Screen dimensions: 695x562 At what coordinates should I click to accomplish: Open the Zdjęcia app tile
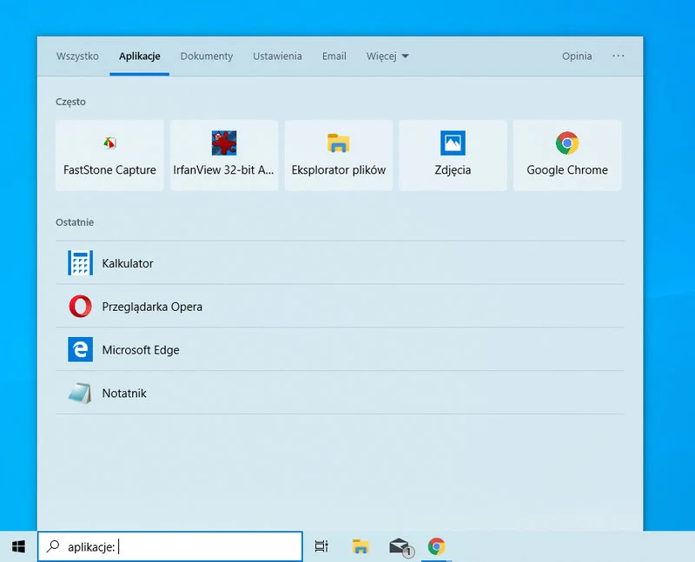(x=453, y=155)
